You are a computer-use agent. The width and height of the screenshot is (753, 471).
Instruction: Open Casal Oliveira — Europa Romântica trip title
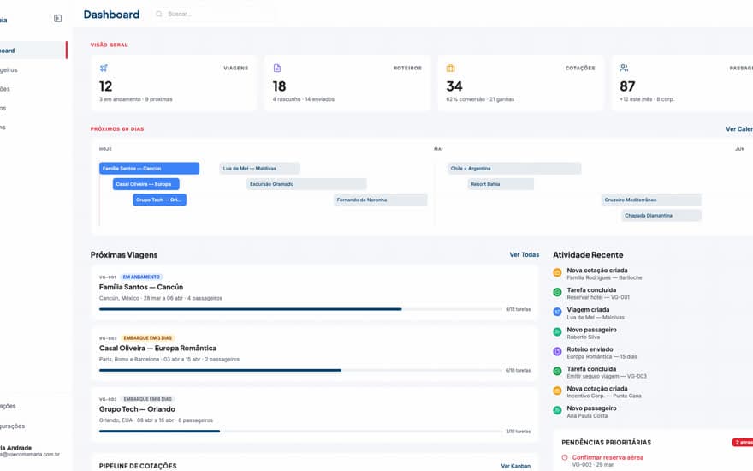(x=158, y=348)
